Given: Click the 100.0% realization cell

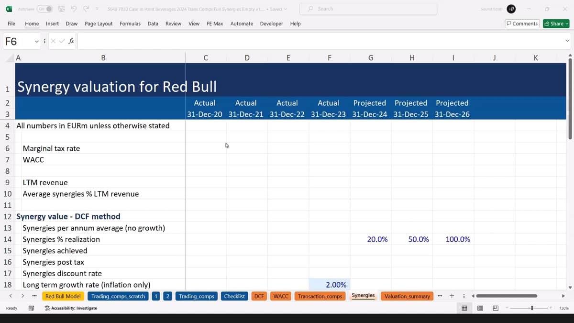Looking at the screenshot, I should [453, 239].
